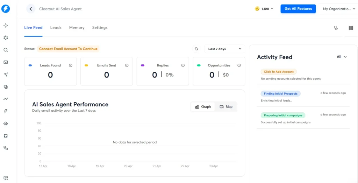The width and height of the screenshot is (358, 183).
Task: Click the Clearout lightning logo
Action: coord(6,9)
